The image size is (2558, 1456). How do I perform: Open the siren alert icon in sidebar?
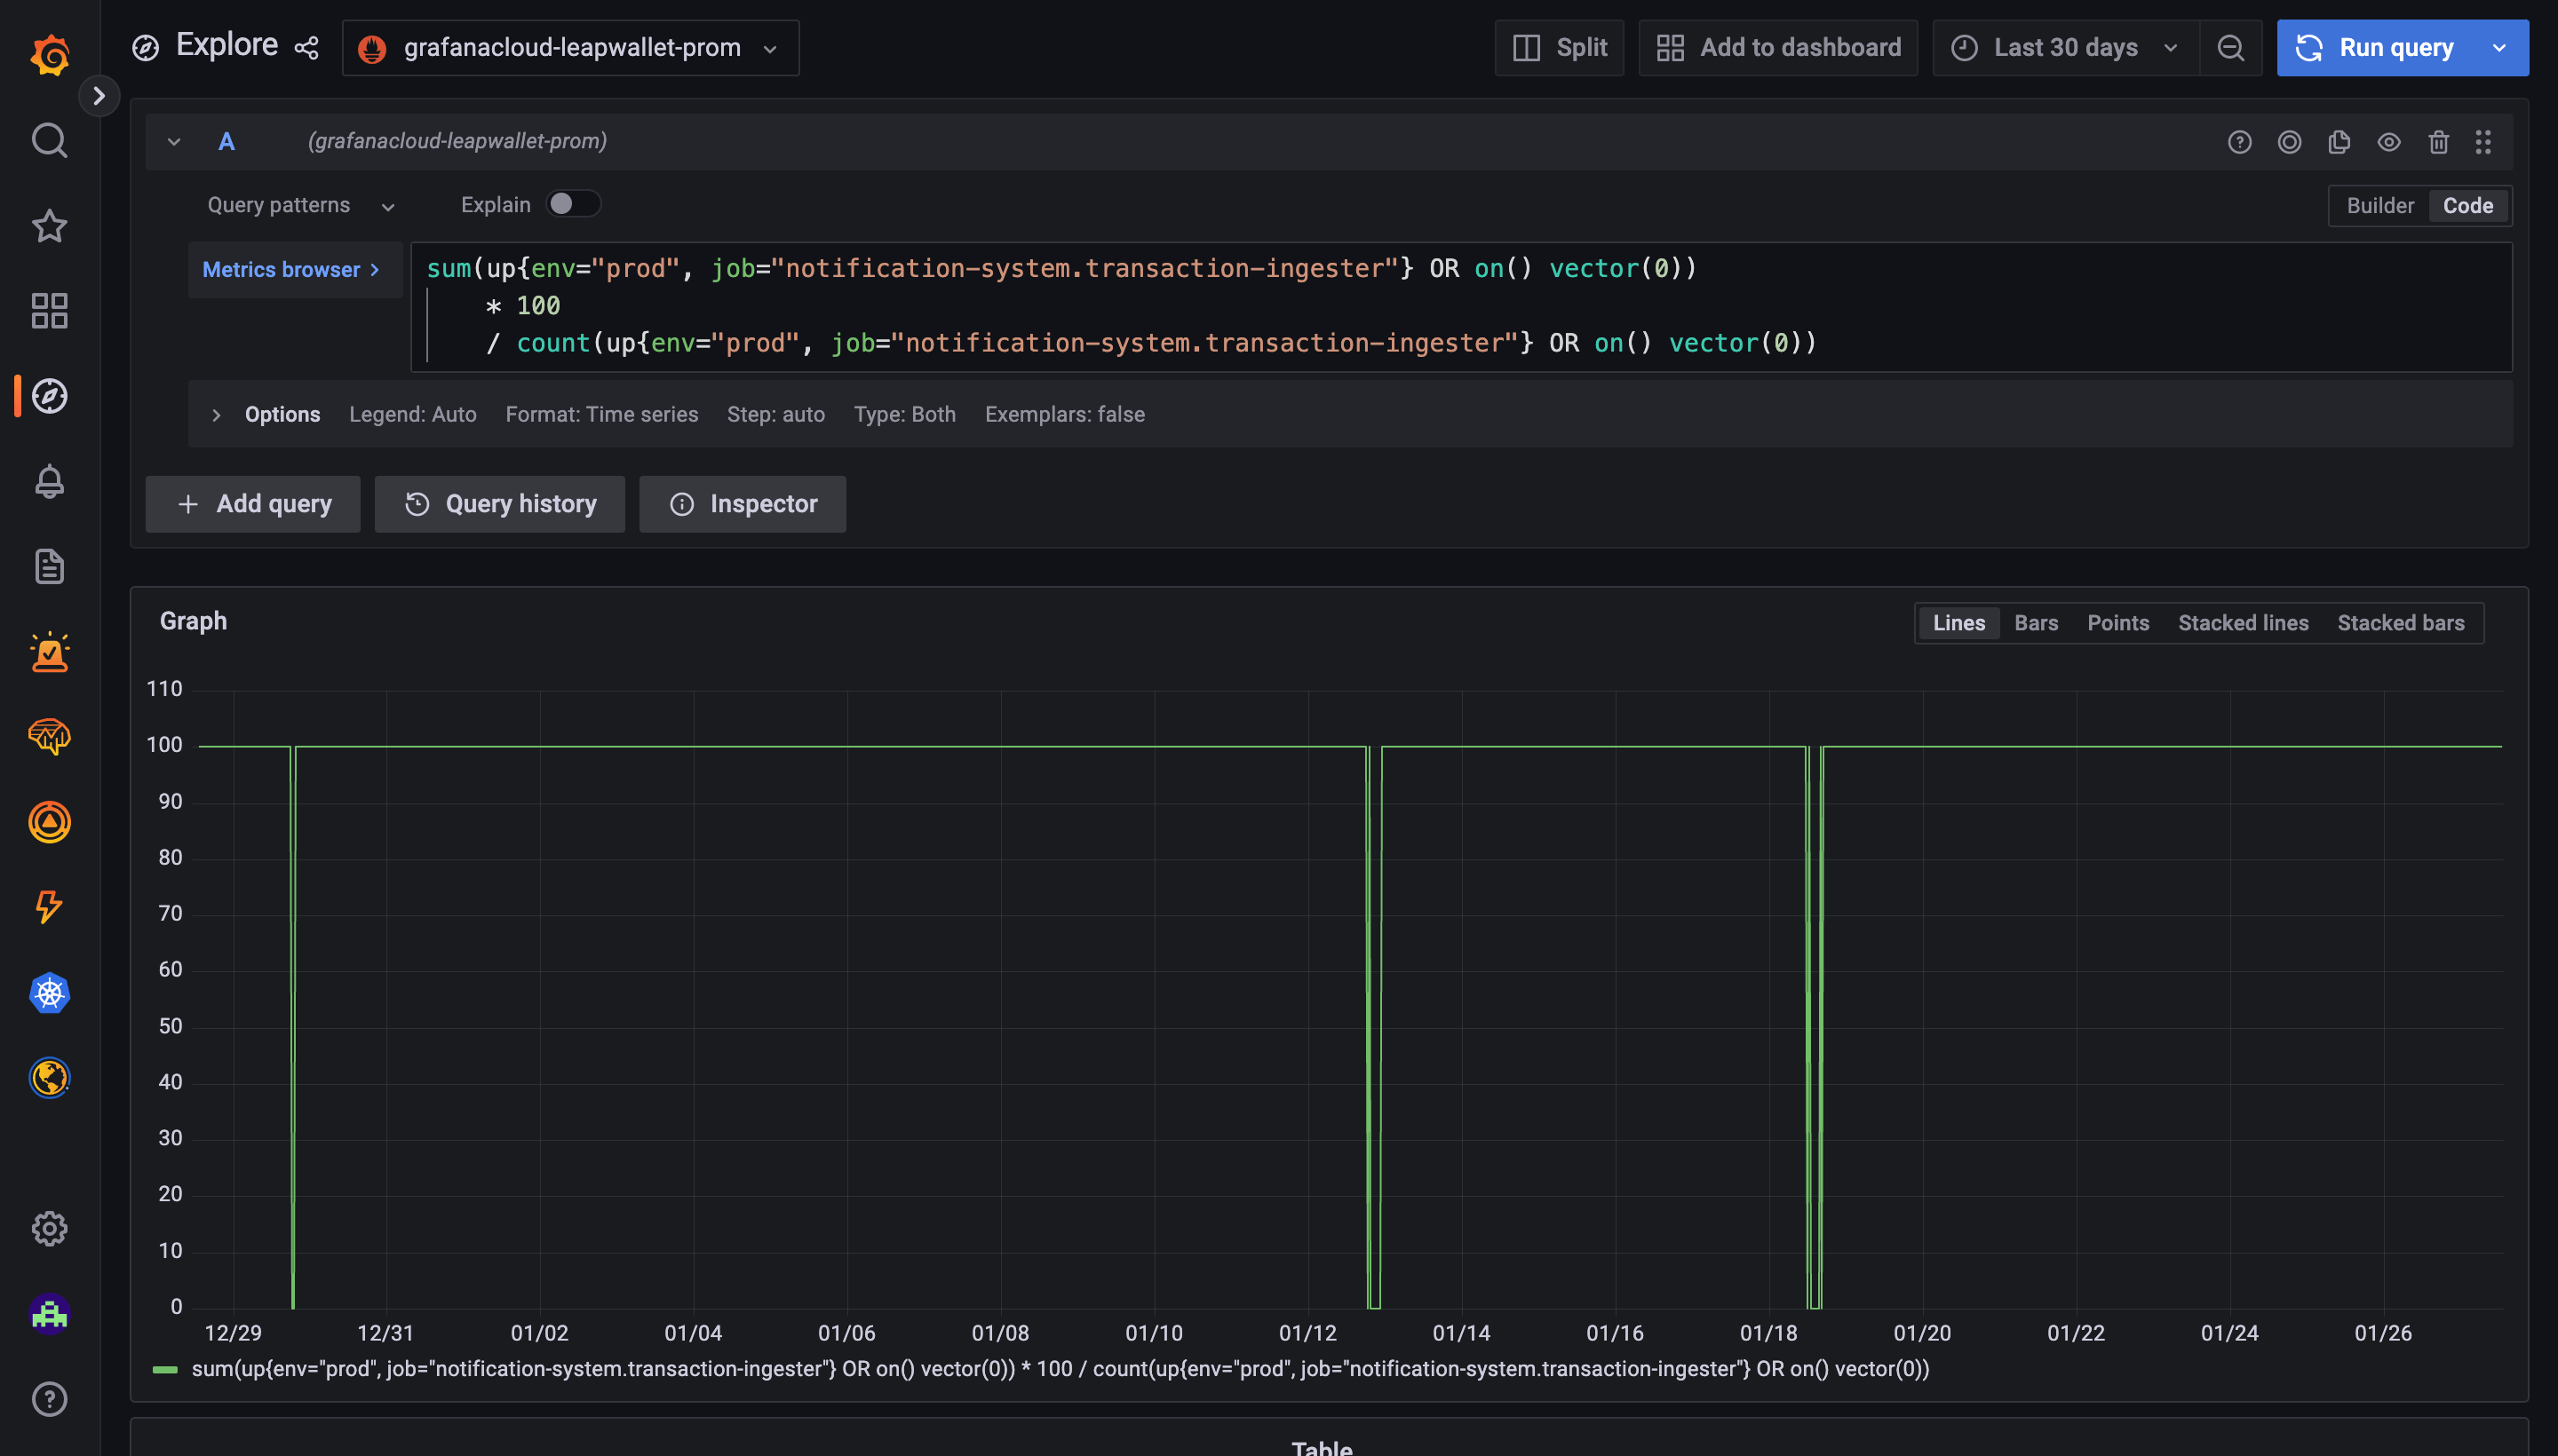click(x=49, y=652)
